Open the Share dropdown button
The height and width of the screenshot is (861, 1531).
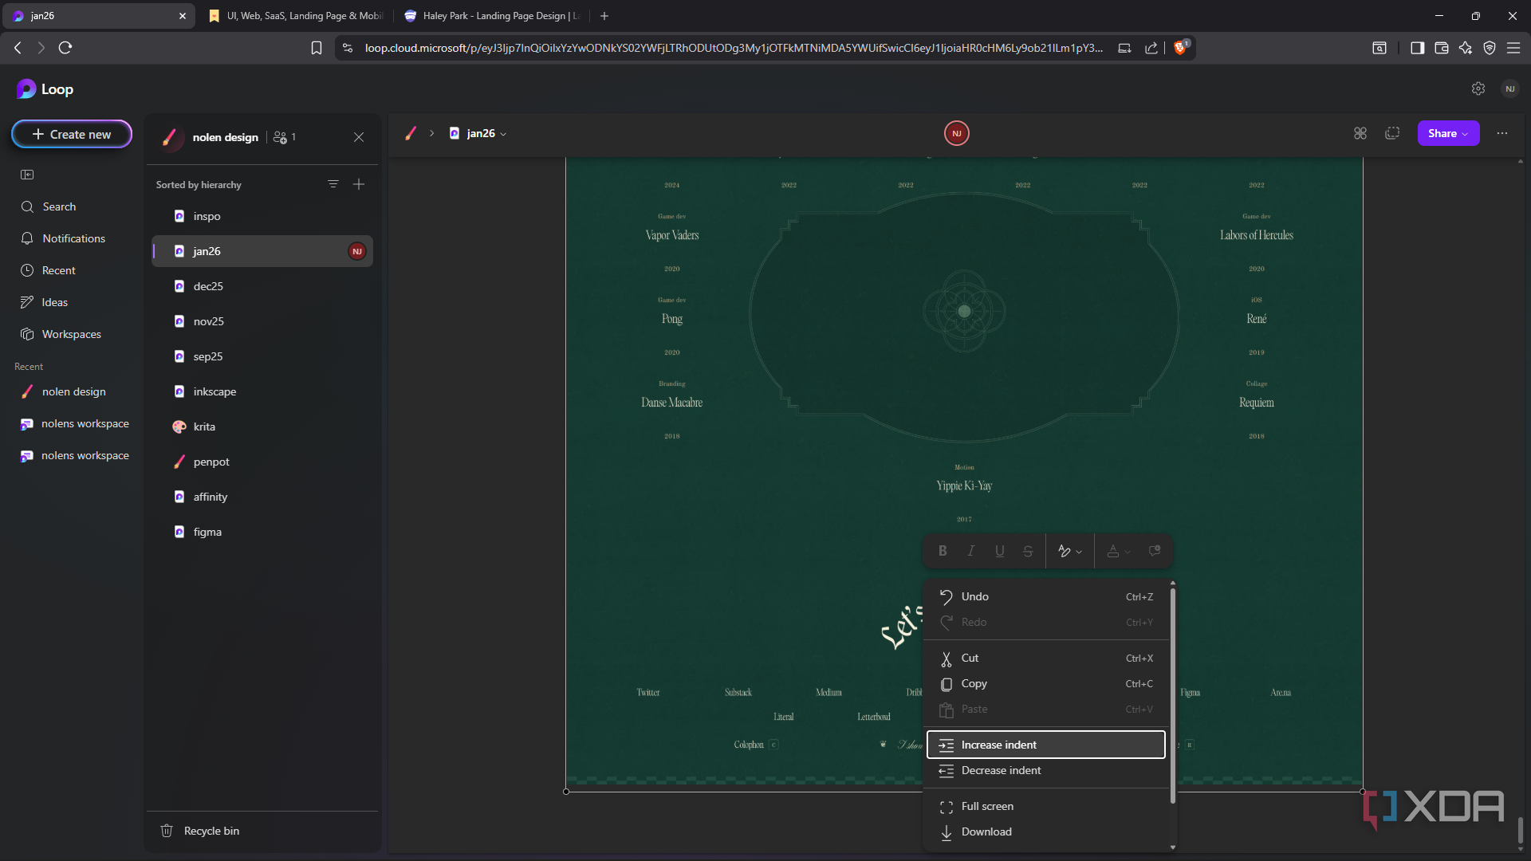[x=1448, y=133]
